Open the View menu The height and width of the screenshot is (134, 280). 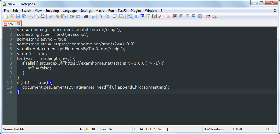pos(38,11)
